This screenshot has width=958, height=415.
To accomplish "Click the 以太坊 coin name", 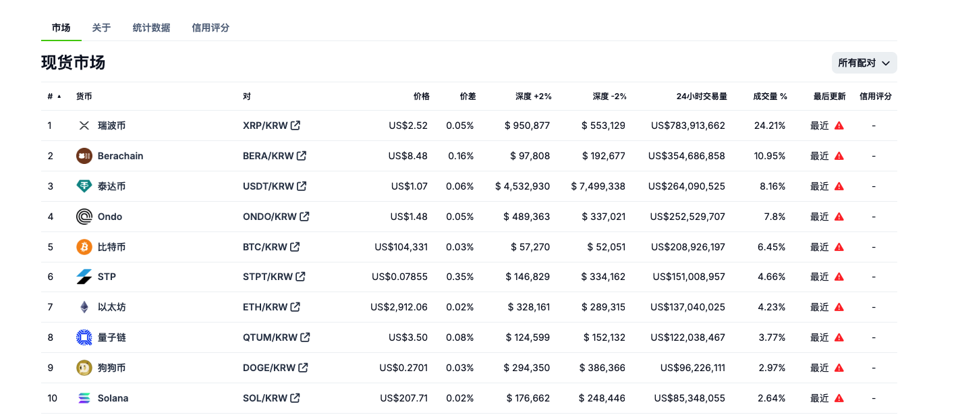I will [111, 307].
